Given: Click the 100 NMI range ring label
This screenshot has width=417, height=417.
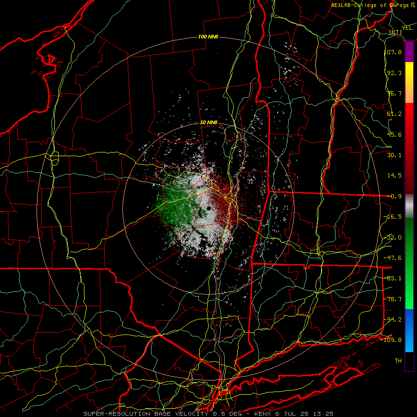Looking at the screenshot, I should [208, 37].
